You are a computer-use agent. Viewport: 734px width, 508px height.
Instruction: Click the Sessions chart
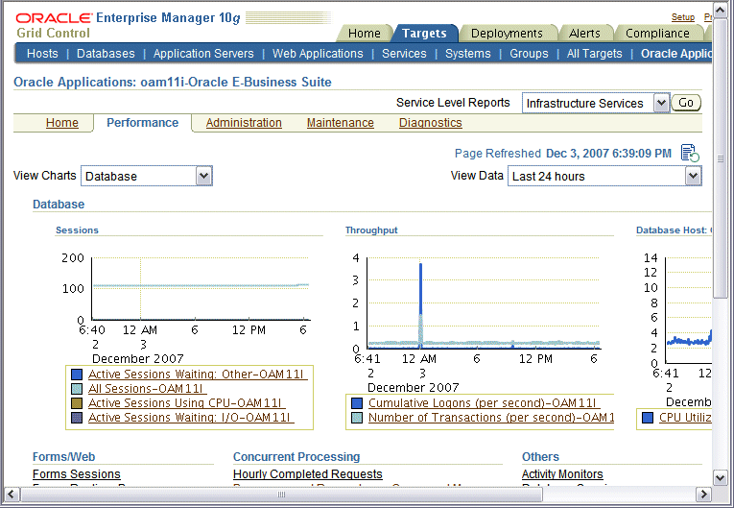click(x=201, y=289)
